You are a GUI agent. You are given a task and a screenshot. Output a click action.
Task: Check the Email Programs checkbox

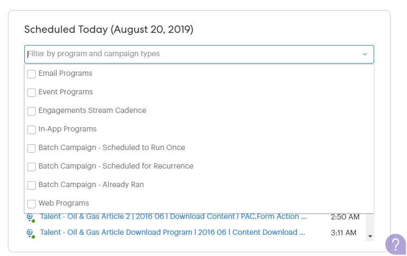(31, 74)
